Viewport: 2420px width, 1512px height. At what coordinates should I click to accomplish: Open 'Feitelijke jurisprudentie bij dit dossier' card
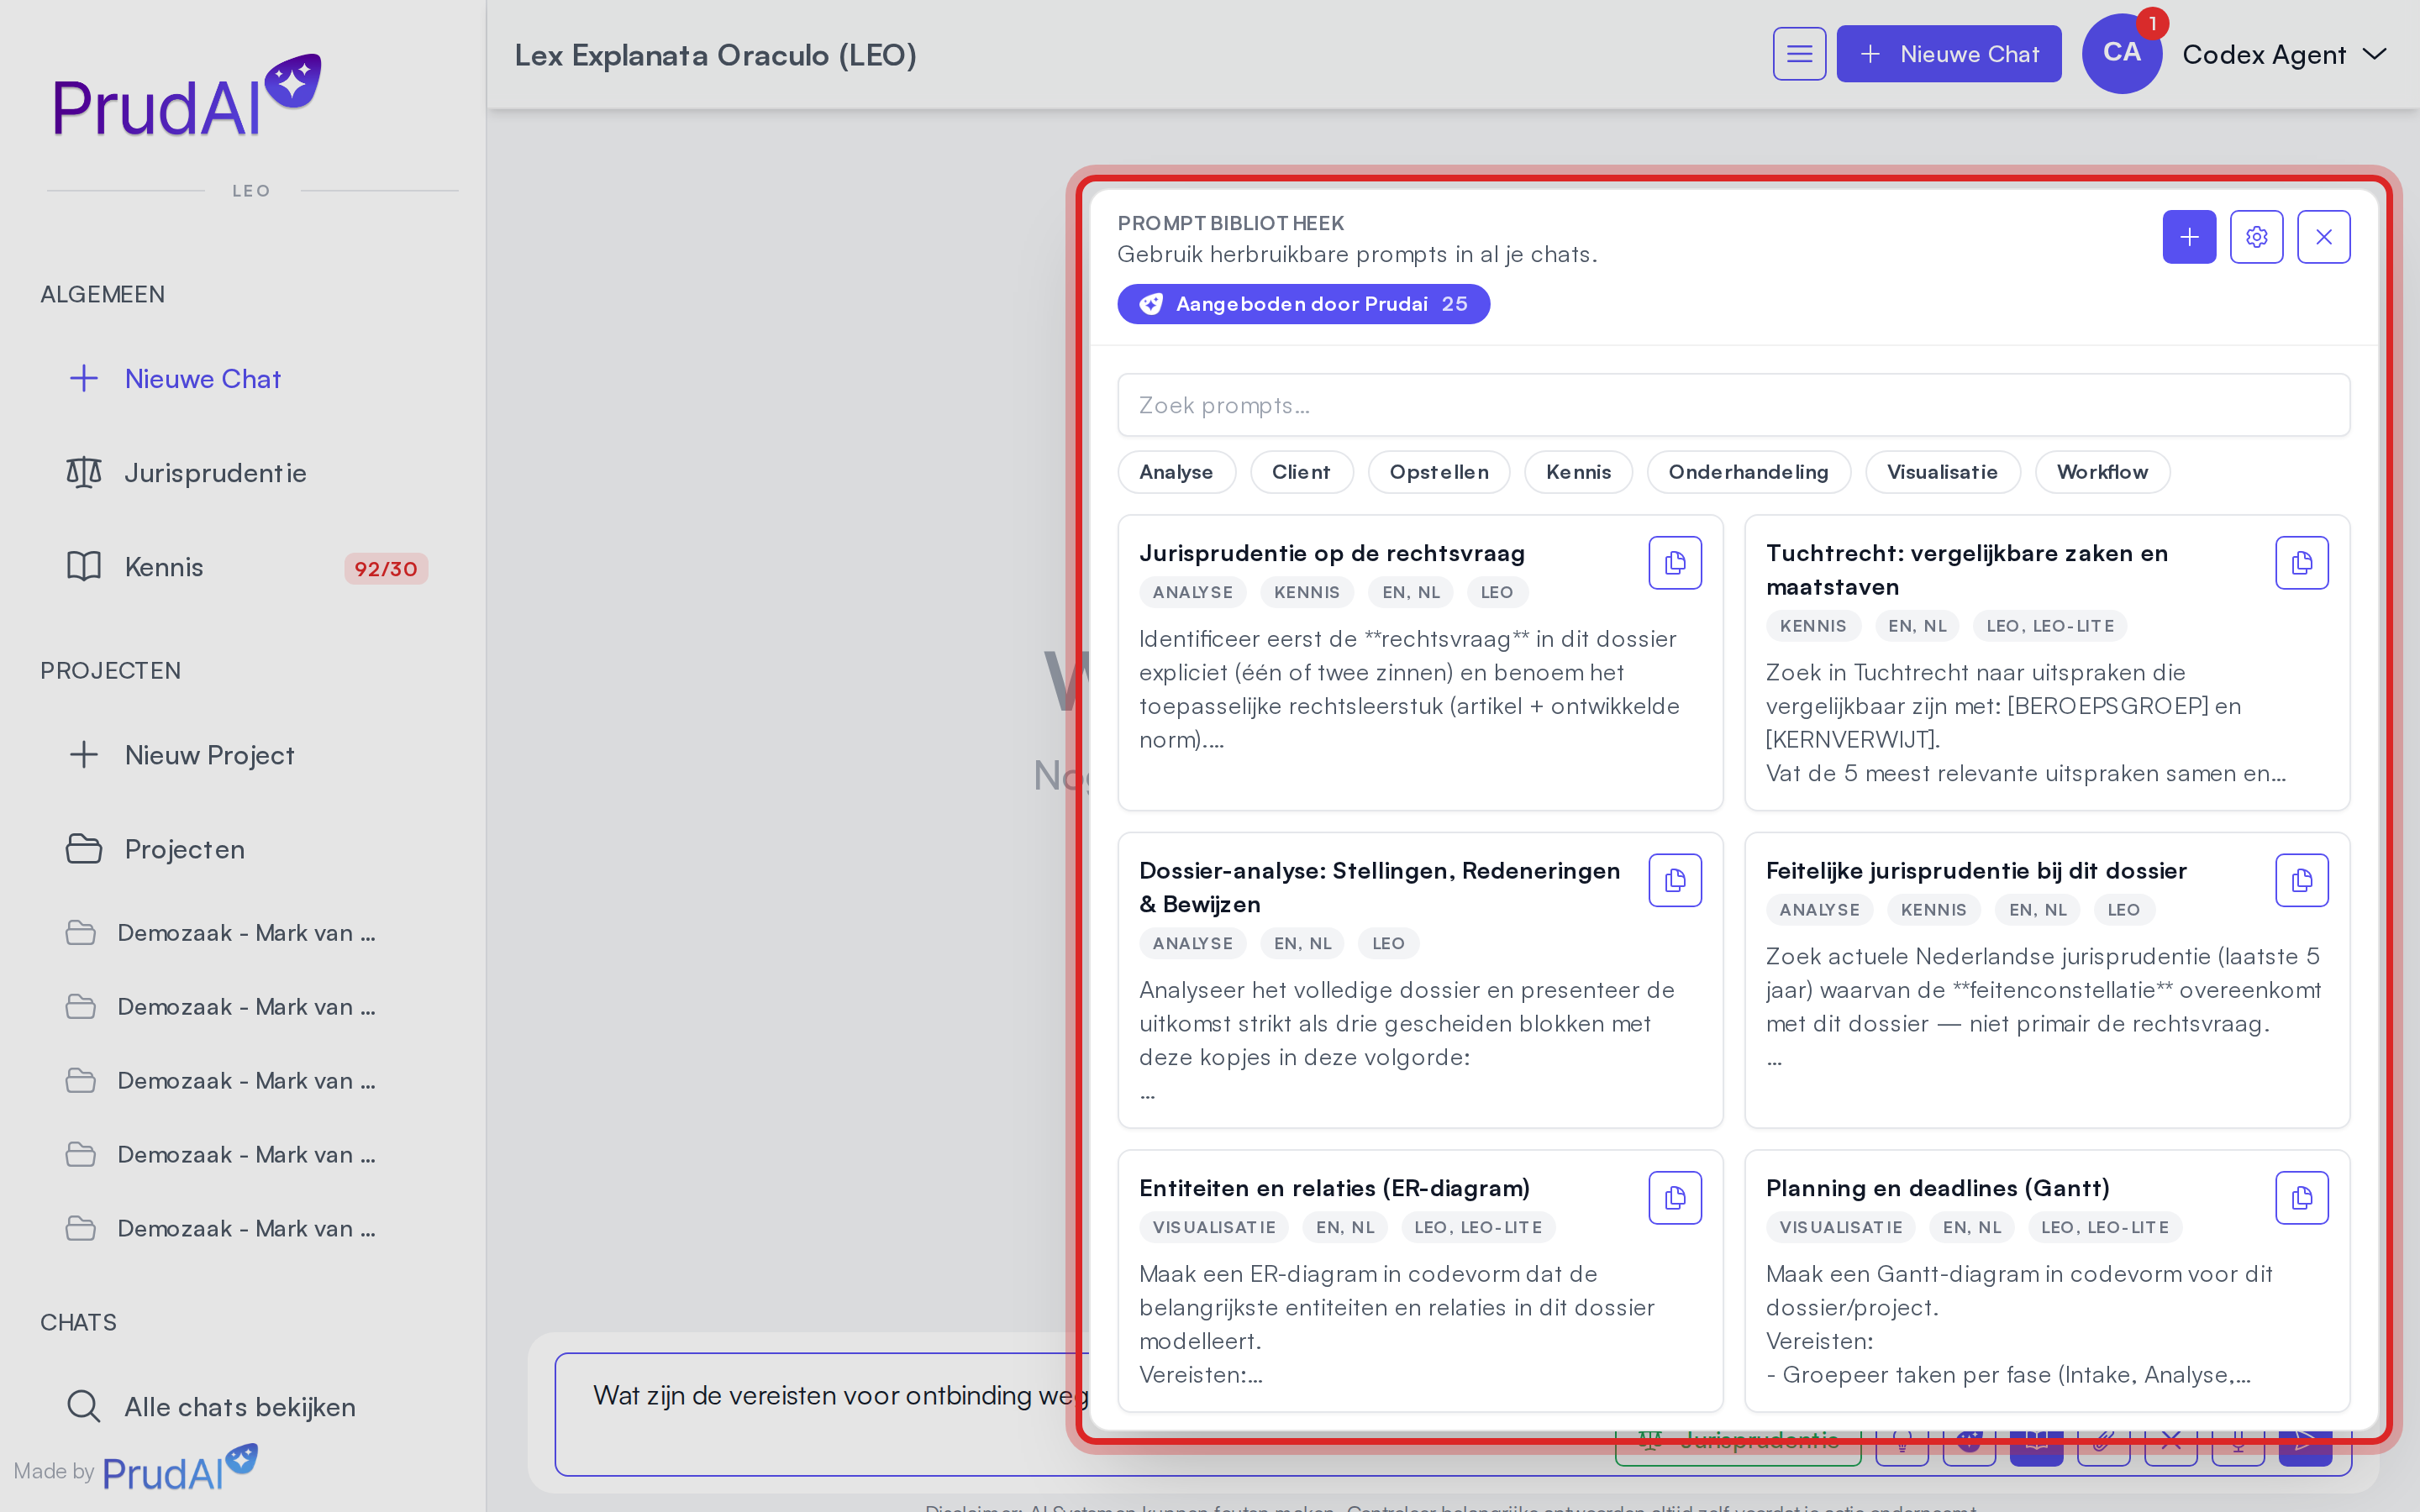pos(2046,980)
